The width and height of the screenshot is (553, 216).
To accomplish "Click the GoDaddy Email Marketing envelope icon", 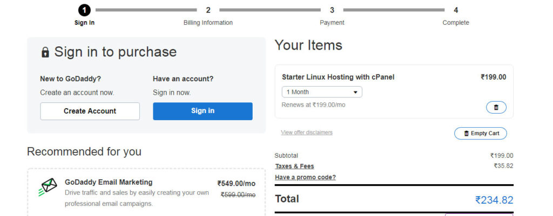I will coord(48,187).
